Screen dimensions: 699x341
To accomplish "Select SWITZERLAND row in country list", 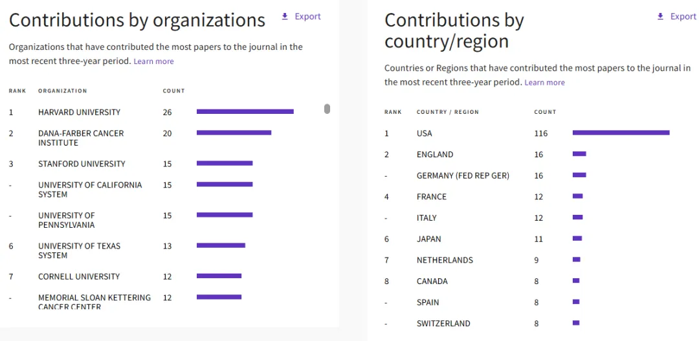I will coord(443,324).
